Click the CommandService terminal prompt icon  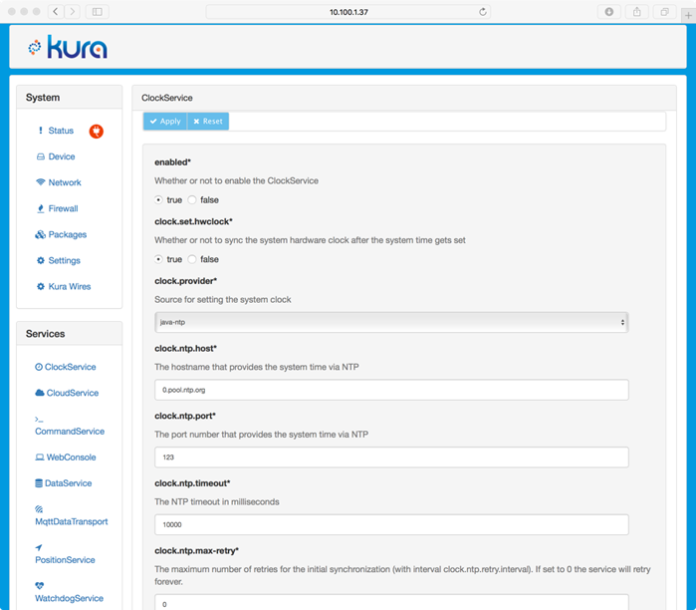pos(39,419)
